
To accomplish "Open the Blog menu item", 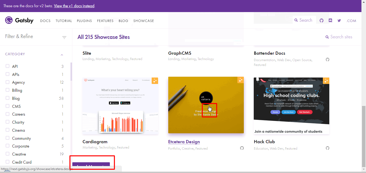I will 123,21.
